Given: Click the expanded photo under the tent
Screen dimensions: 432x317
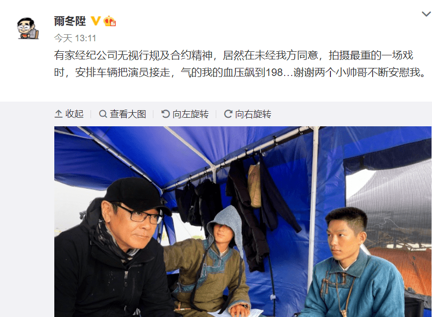Looking at the screenshot, I should point(243,221).
